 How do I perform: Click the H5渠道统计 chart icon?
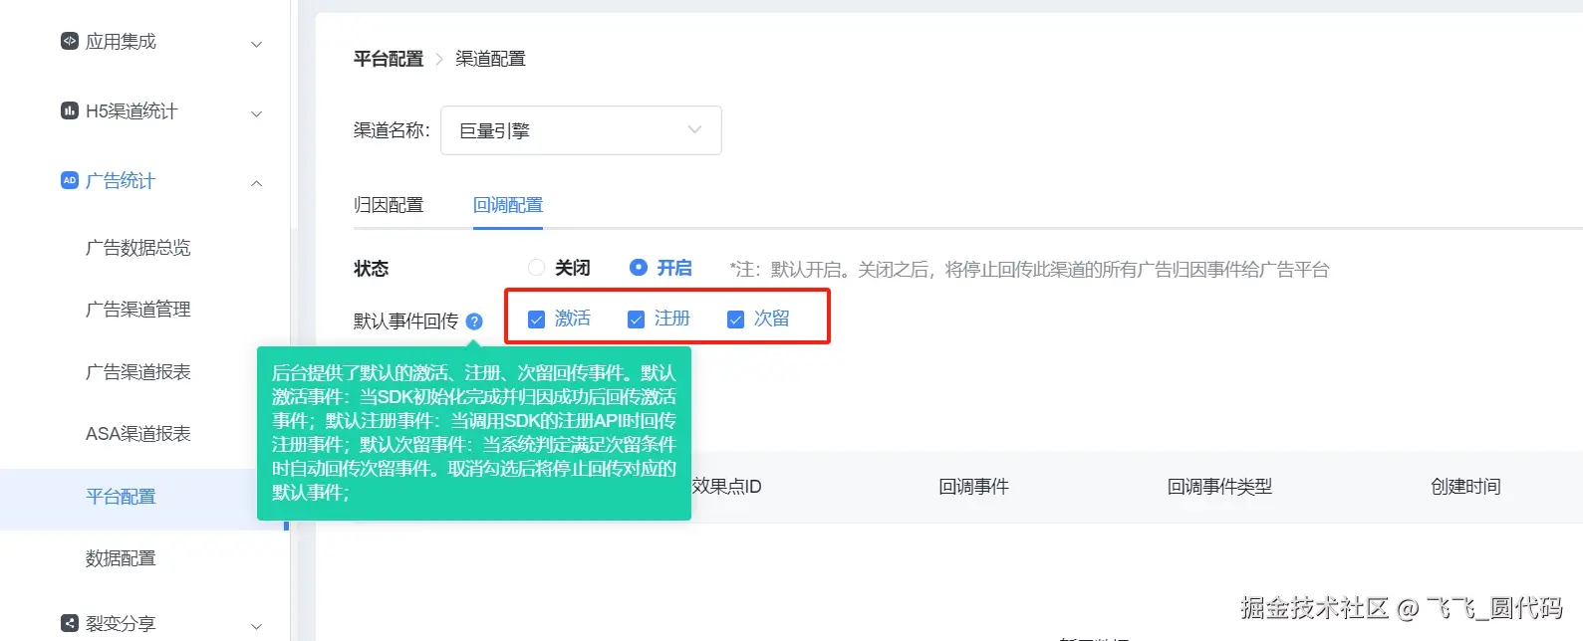69,110
